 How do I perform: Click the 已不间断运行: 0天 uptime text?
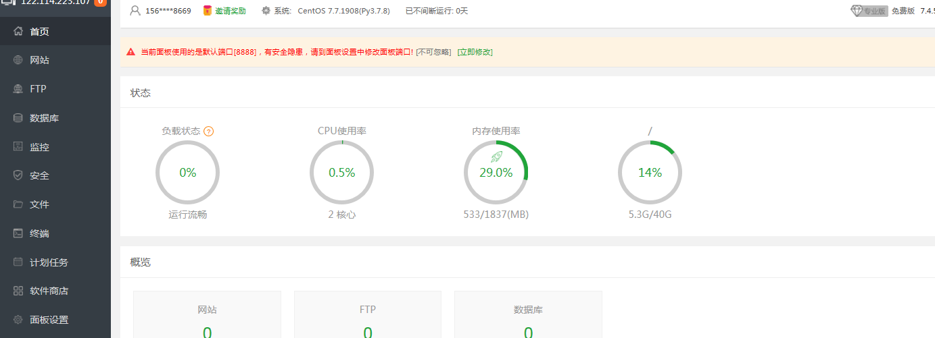pos(437,11)
